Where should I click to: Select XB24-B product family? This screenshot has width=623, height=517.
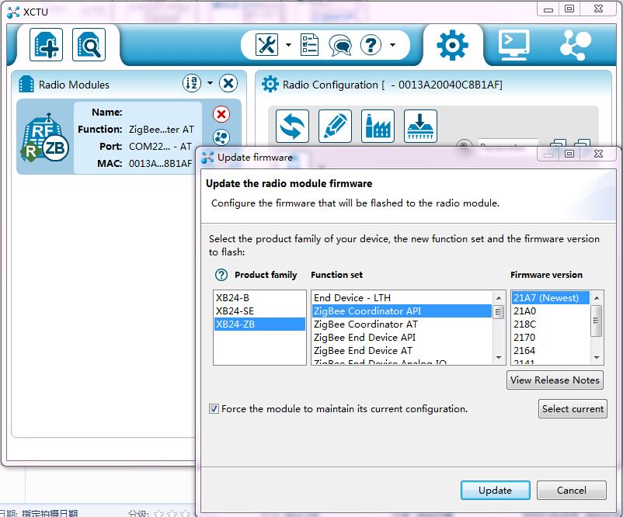pos(259,298)
